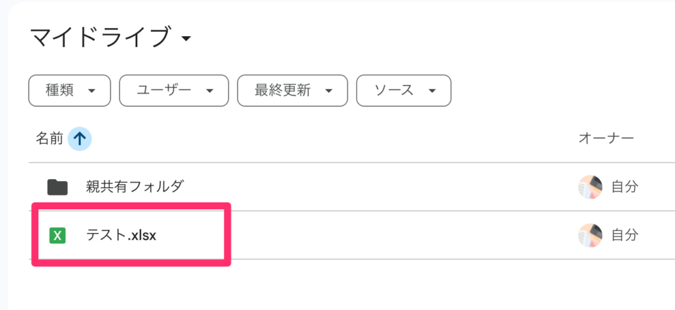Click 自分 owner text in the 親共有フォルダ row
The height and width of the screenshot is (310, 675).
point(624,187)
